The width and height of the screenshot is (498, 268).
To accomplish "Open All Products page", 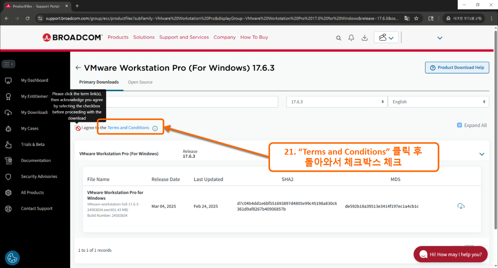I will pos(32,193).
